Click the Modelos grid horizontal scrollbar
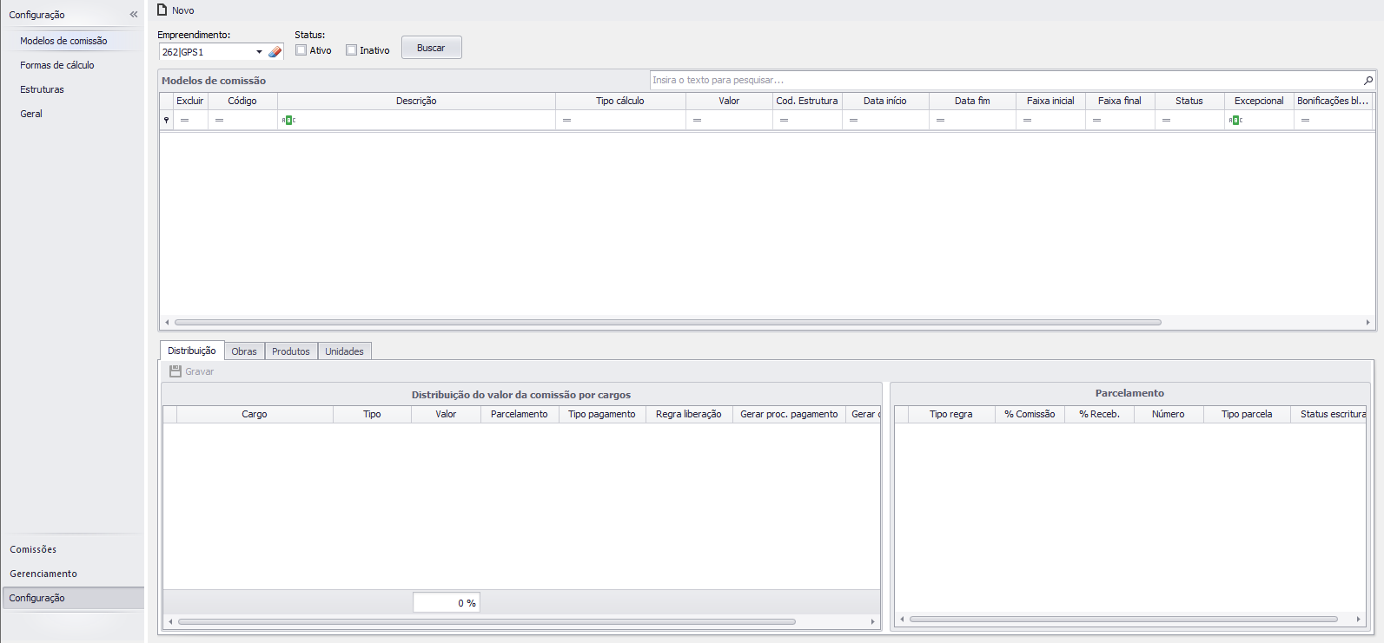 (668, 322)
